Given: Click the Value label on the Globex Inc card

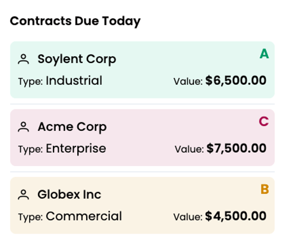Looking at the screenshot, I should (188, 217).
